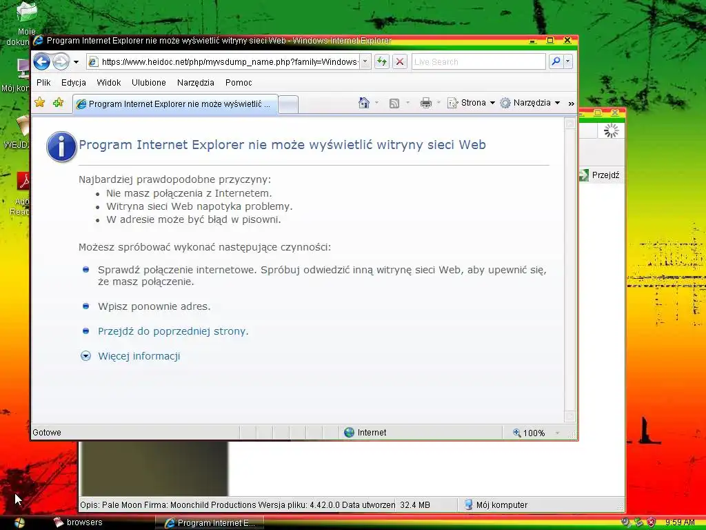Open the Pomoc menu

[x=239, y=83]
